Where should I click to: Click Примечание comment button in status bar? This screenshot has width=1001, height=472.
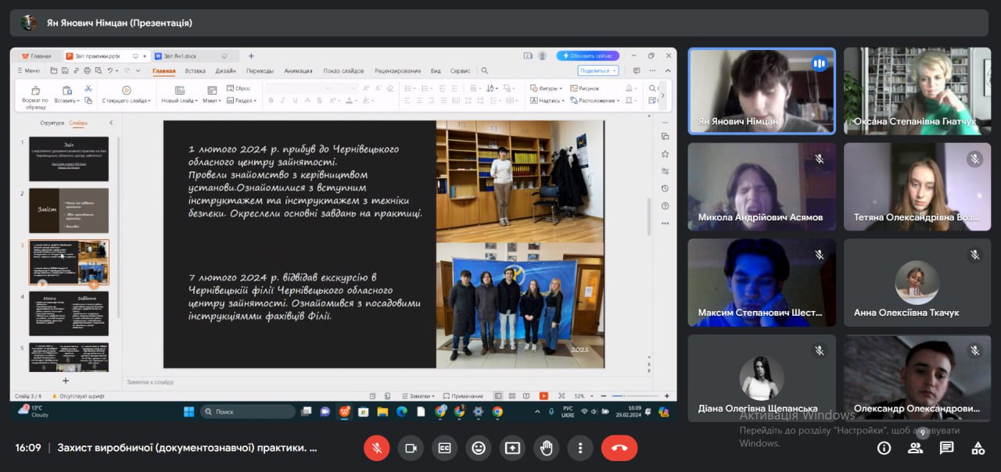[x=464, y=396]
